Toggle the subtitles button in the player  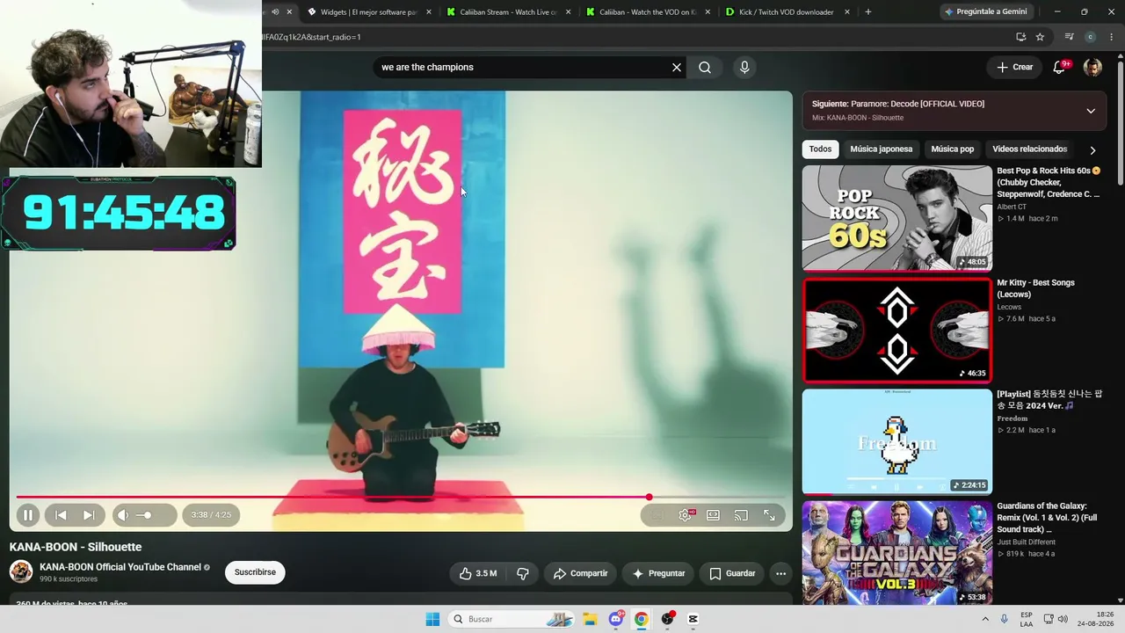click(x=657, y=515)
